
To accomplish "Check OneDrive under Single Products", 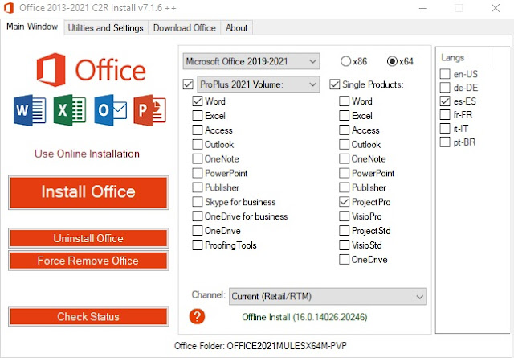I will click(x=345, y=260).
